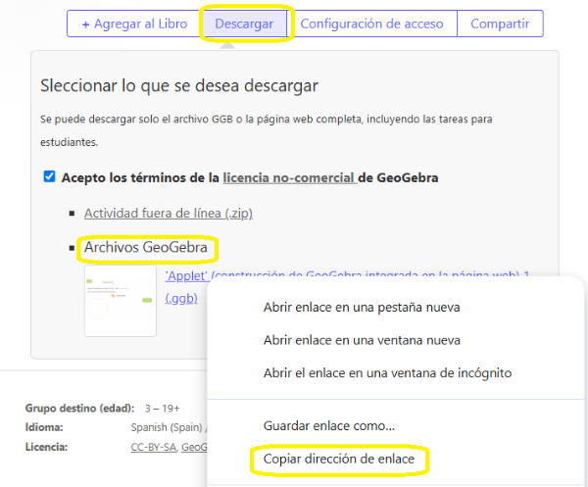Open the Descargar tab button
Viewport: 588px width, 487px height.
244,24
